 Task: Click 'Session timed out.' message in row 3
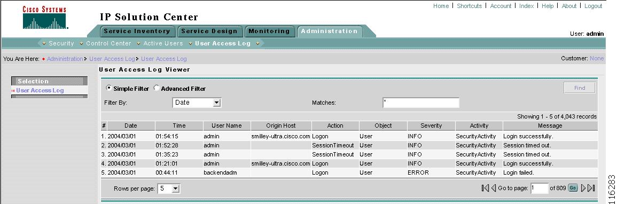point(527,154)
